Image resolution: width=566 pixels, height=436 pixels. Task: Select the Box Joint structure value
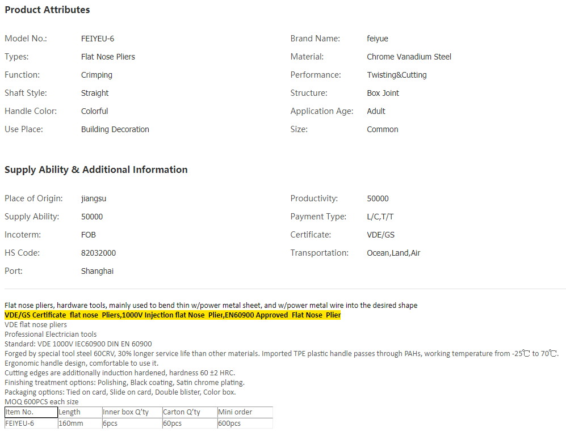click(383, 93)
